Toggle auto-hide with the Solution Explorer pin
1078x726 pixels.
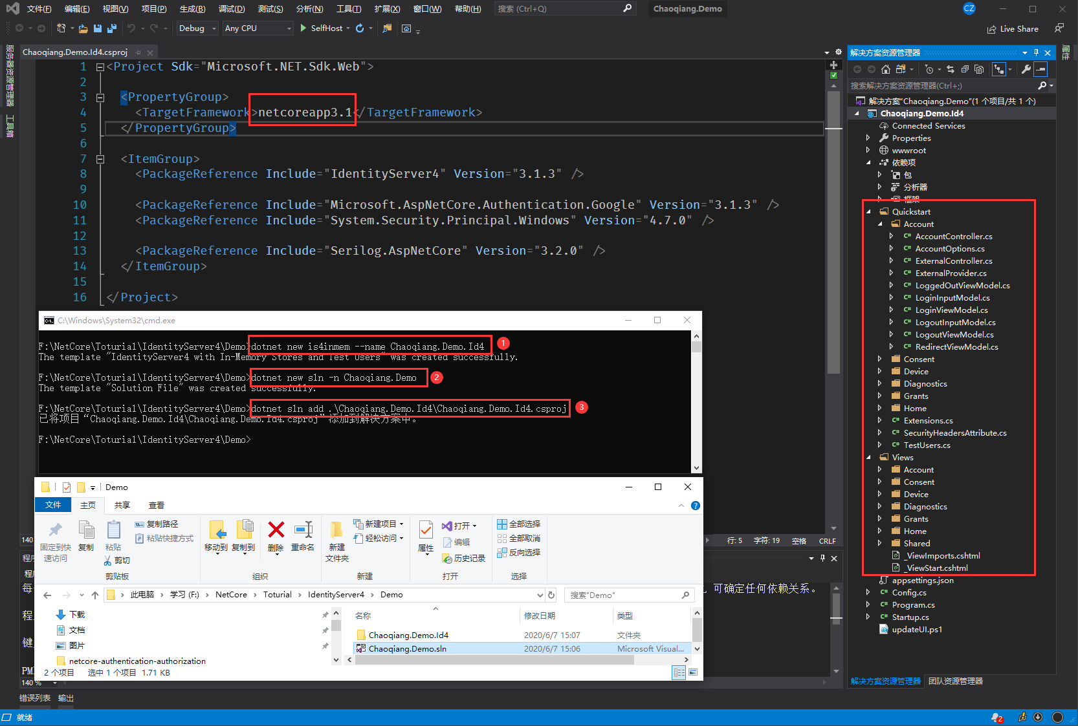(1036, 52)
